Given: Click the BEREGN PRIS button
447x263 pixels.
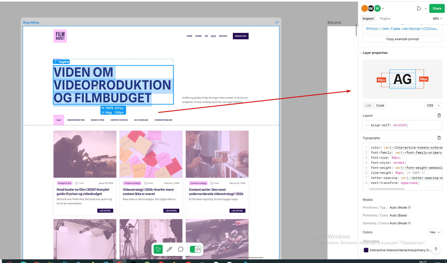Looking at the screenshot, I should pyautogui.click(x=241, y=36).
